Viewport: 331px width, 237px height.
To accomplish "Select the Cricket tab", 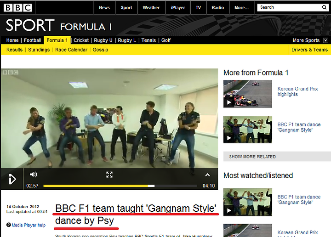I will tap(81, 40).
